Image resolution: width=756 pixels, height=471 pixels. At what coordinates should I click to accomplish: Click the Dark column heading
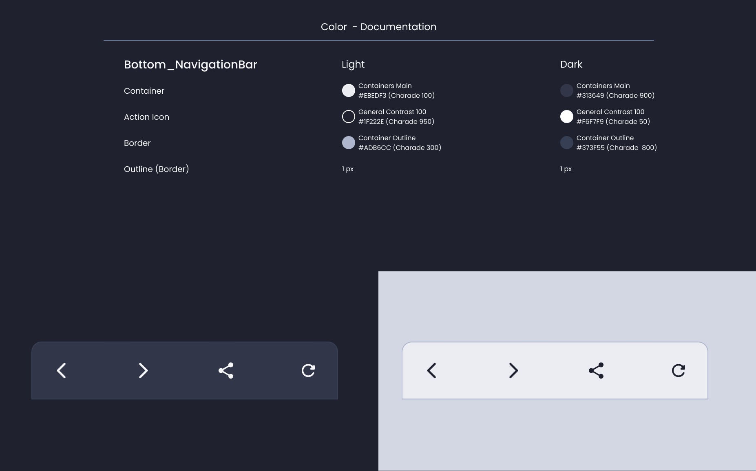[571, 64]
